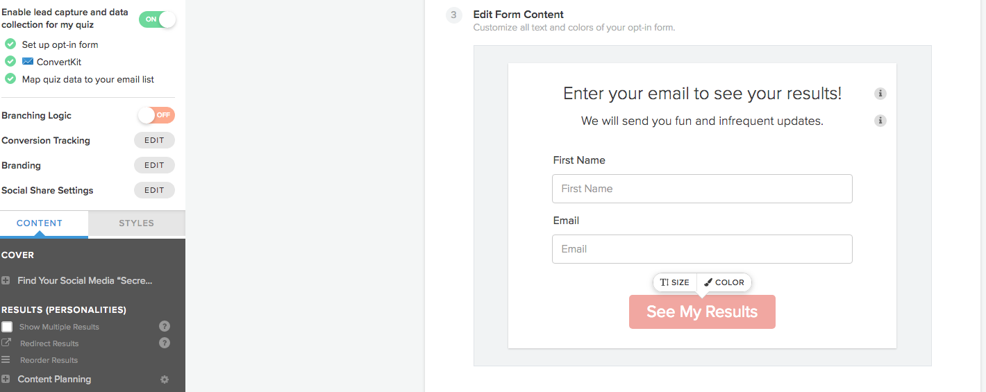Open the text Size option popup
Screen dimensions: 986x392
click(675, 282)
